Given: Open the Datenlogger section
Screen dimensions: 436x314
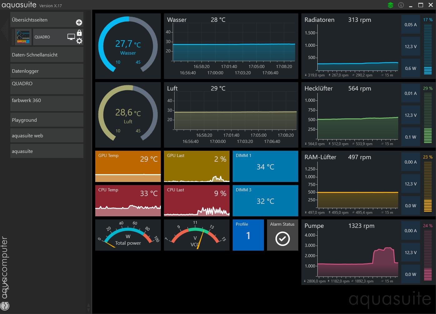Looking at the screenshot, I should point(47,71).
